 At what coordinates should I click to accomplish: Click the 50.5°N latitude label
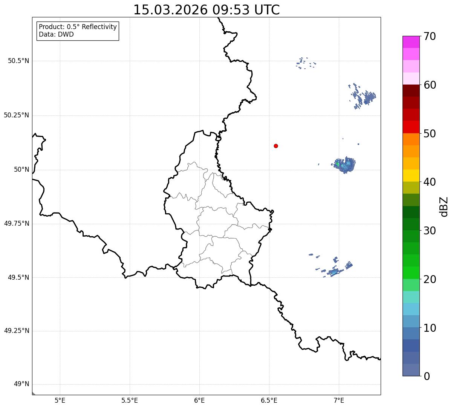coord(18,61)
